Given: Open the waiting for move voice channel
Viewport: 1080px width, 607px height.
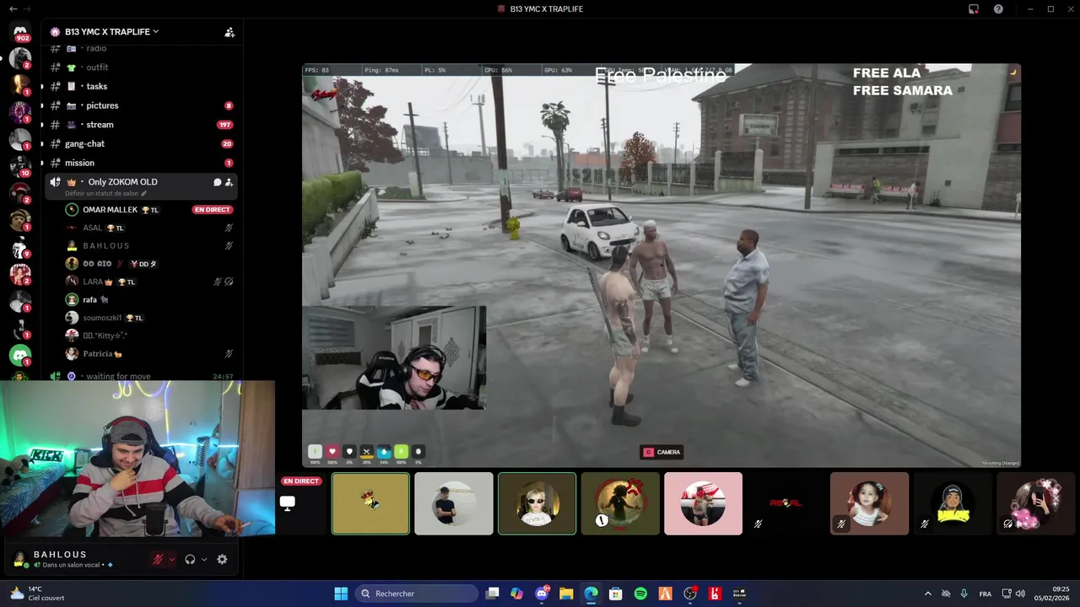Looking at the screenshot, I should point(140,376).
